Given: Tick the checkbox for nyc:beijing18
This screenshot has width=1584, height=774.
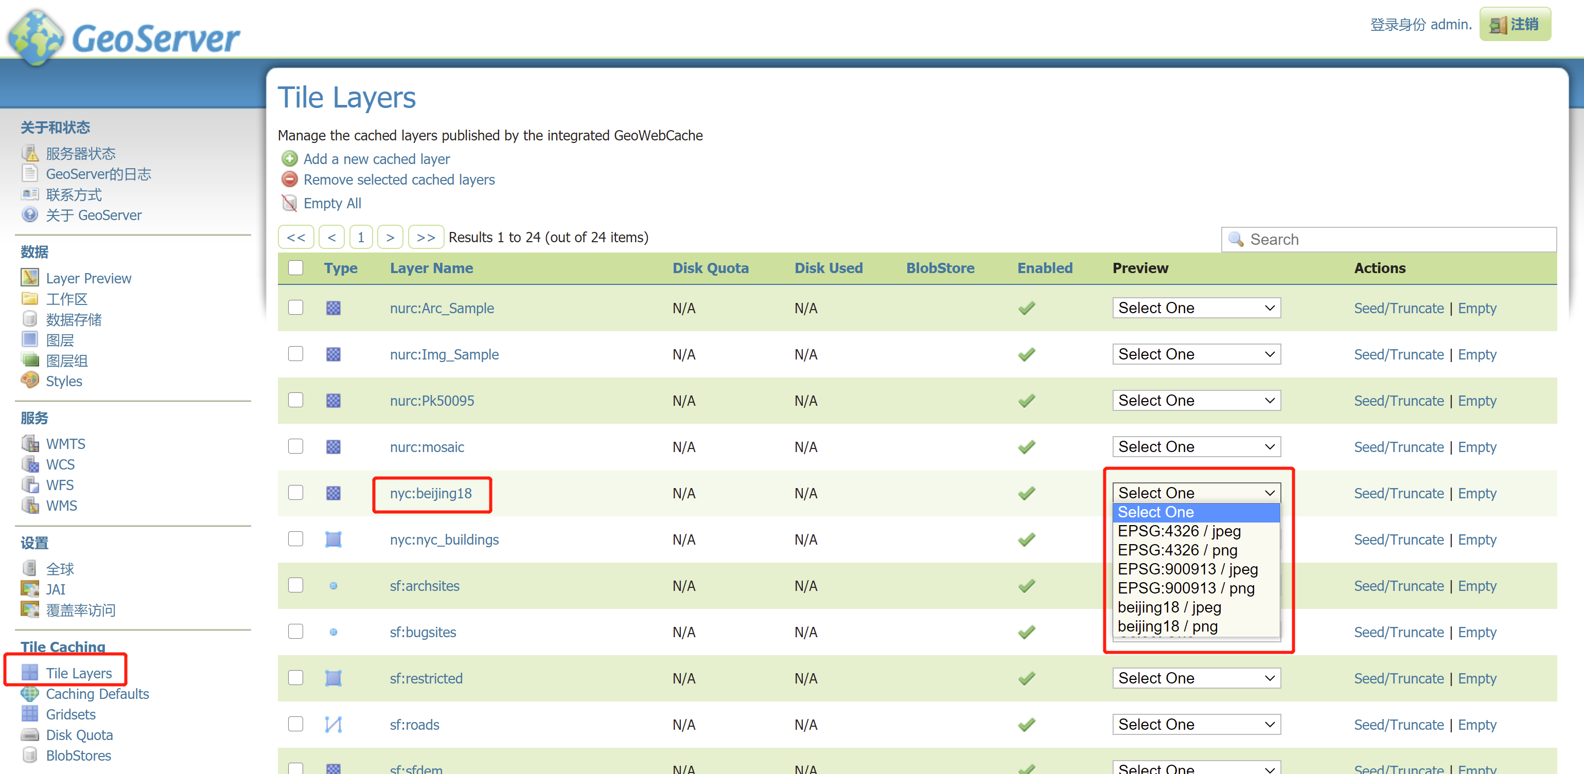Looking at the screenshot, I should [296, 493].
